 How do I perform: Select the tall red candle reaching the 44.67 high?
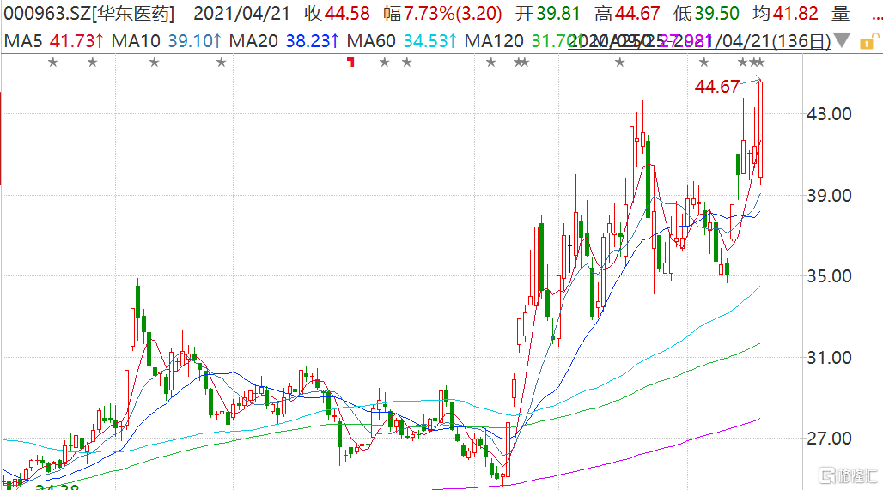(761, 132)
